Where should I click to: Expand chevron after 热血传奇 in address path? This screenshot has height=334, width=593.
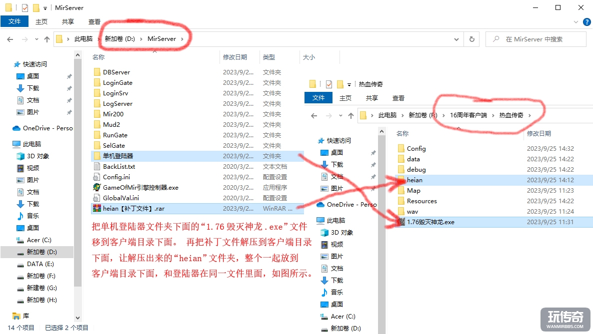(x=529, y=115)
